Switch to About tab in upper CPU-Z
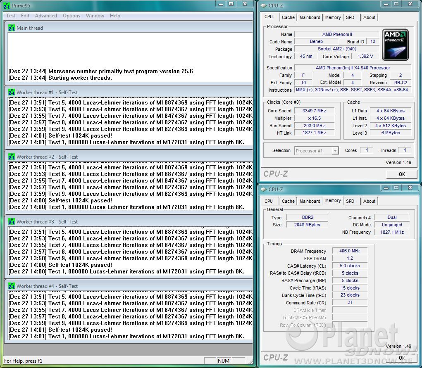 pyautogui.click(x=369, y=17)
